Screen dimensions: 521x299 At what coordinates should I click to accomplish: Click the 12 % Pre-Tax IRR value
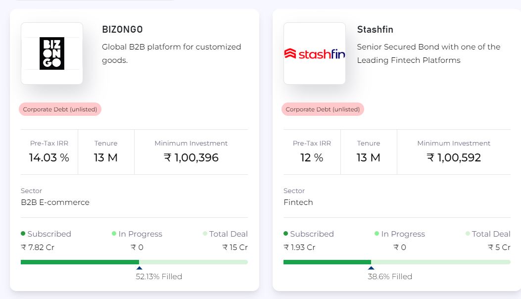click(312, 157)
